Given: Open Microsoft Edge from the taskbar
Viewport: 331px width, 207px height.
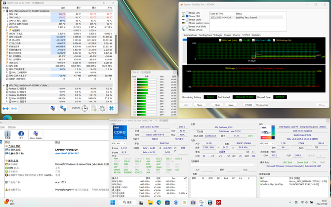Looking at the screenshot, I should [x=159, y=203].
